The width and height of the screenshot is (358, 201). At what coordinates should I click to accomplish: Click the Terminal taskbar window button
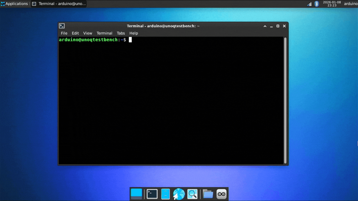coord(59,4)
